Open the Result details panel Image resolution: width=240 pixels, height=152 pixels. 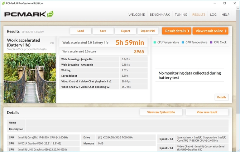pyautogui.click(x=177, y=31)
